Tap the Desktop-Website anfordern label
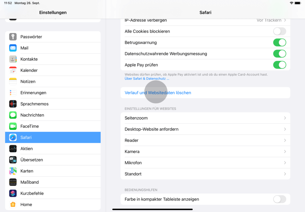This screenshot has width=305, height=212. pos(152,129)
